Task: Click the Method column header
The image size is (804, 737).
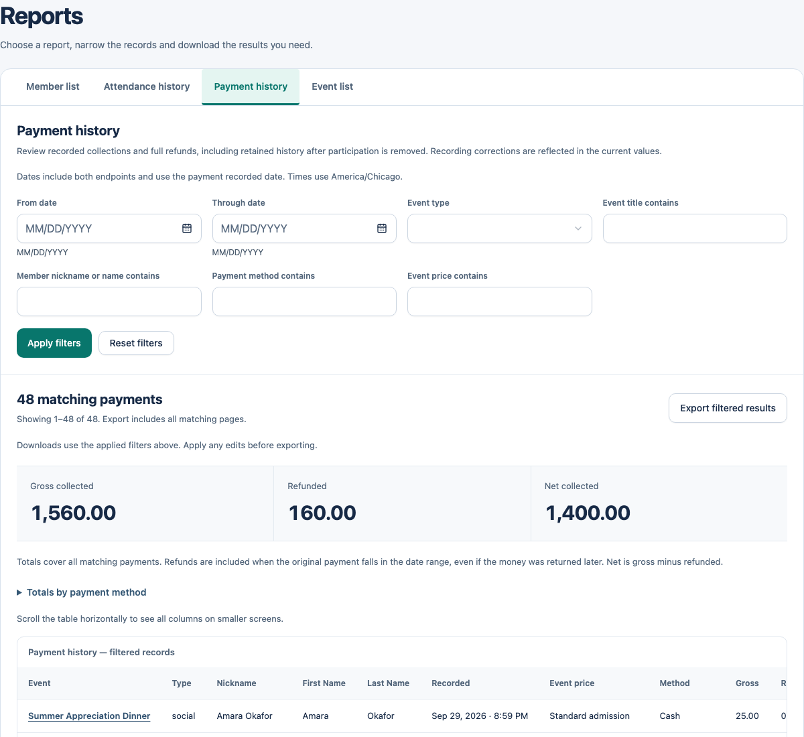Action: (675, 683)
